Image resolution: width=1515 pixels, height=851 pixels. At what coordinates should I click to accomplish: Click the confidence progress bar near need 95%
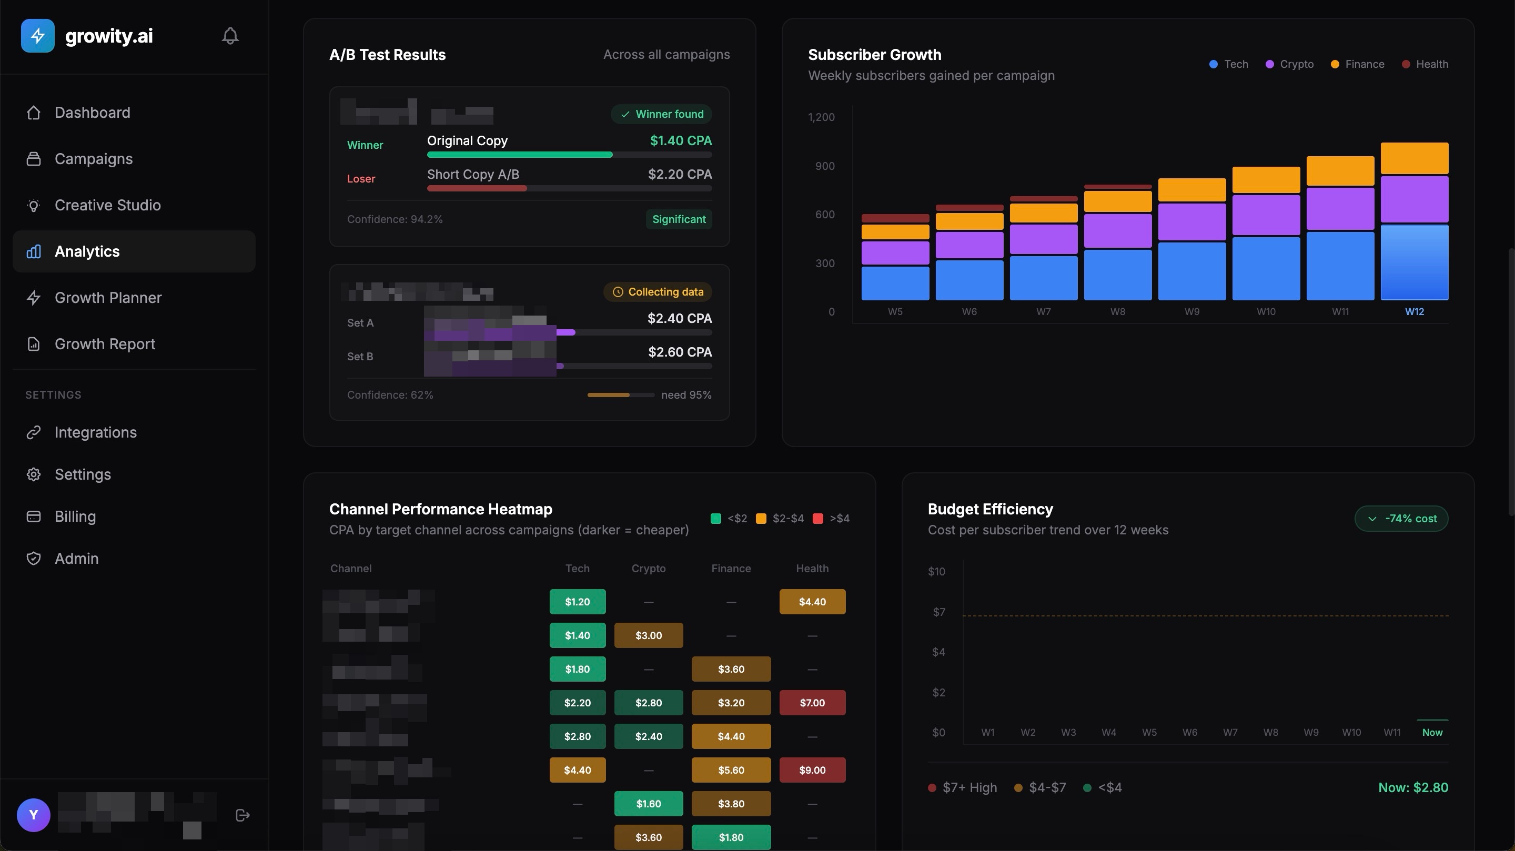(x=621, y=395)
